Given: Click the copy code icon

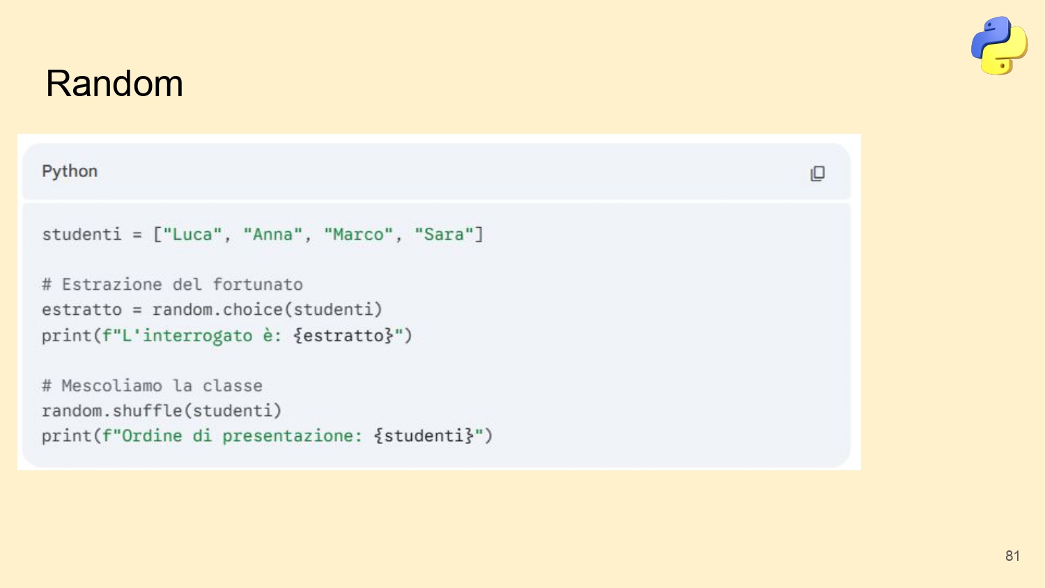Looking at the screenshot, I should pos(817,173).
